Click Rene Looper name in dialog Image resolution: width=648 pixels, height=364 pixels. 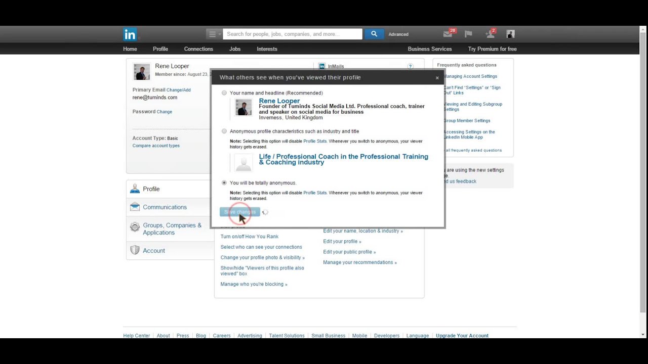point(279,101)
